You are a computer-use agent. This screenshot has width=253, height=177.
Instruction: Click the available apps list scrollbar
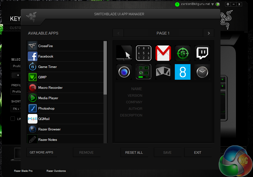point(105,68)
